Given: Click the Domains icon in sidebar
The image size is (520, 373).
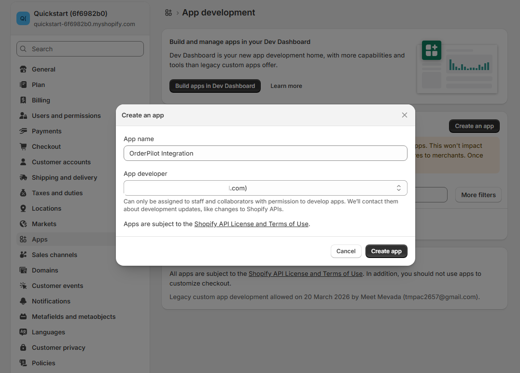Looking at the screenshot, I should (x=23, y=270).
